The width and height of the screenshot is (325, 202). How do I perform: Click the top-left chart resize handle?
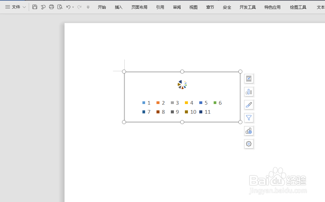(124, 72)
